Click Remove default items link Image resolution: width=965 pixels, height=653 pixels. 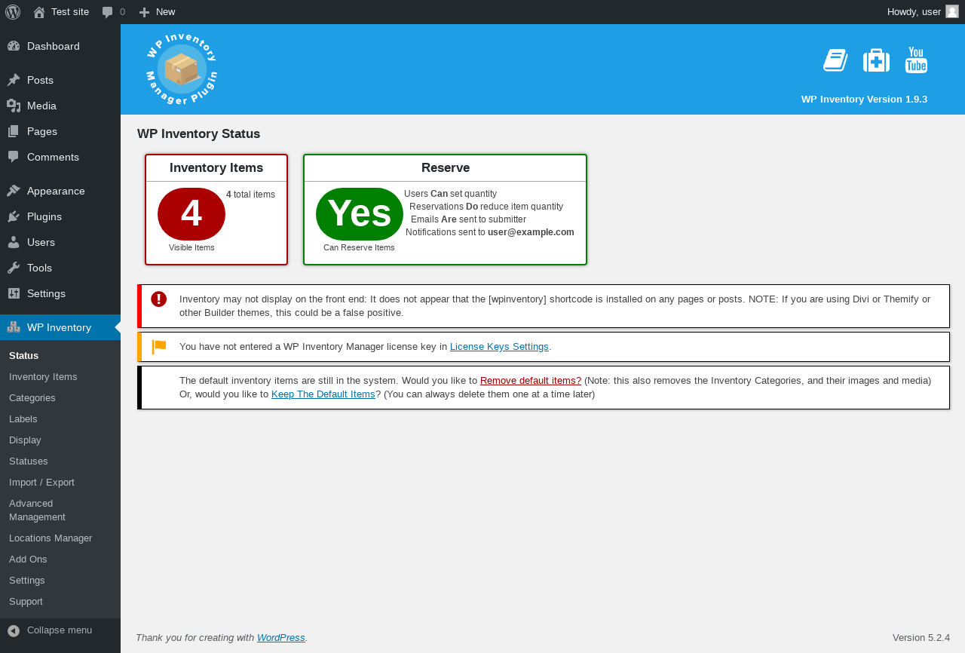531,381
